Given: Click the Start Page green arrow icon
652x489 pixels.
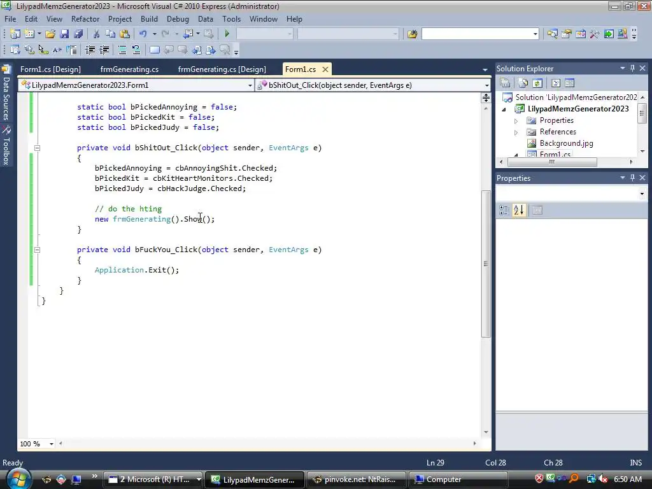Looking at the screenshot, I should click(x=609, y=34).
